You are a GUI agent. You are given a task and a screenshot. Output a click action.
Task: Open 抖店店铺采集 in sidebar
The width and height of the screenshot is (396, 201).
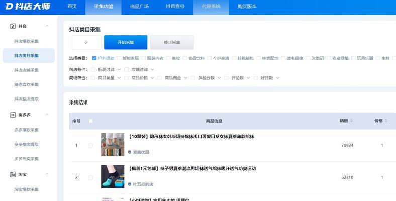click(x=26, y=70)
